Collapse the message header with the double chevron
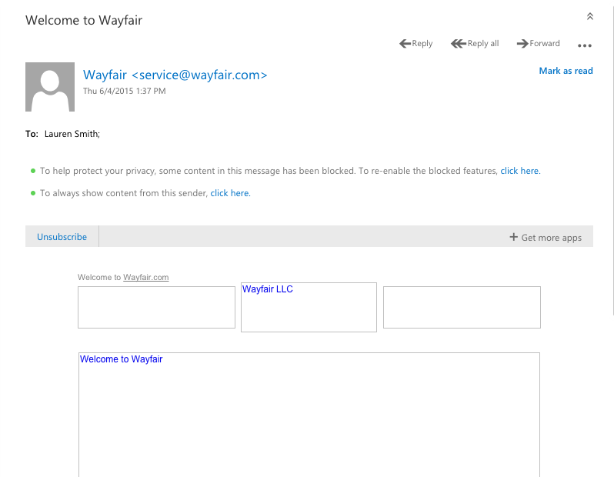Image resolution: width=614 pixels, height=477 pixels. (589, 16)
